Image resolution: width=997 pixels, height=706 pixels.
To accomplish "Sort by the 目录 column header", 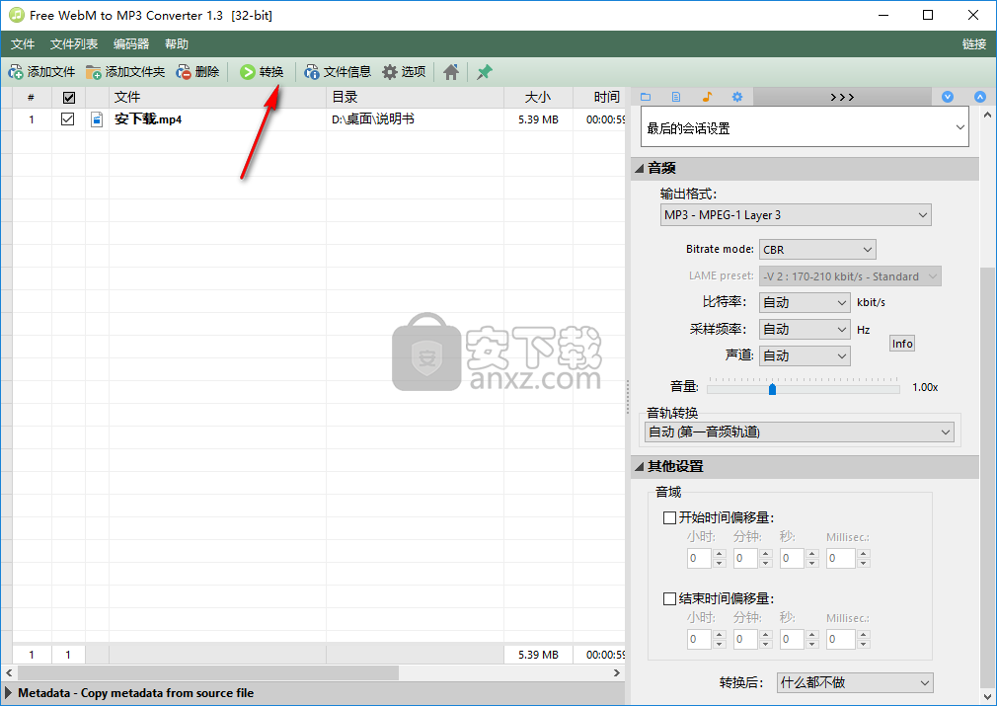I will click(x=415, y=98).
